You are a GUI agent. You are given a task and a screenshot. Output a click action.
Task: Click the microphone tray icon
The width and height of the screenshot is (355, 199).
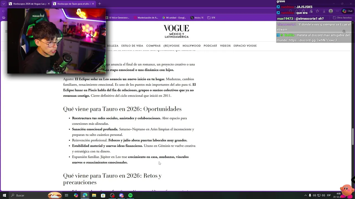click(x=310, y=195)
